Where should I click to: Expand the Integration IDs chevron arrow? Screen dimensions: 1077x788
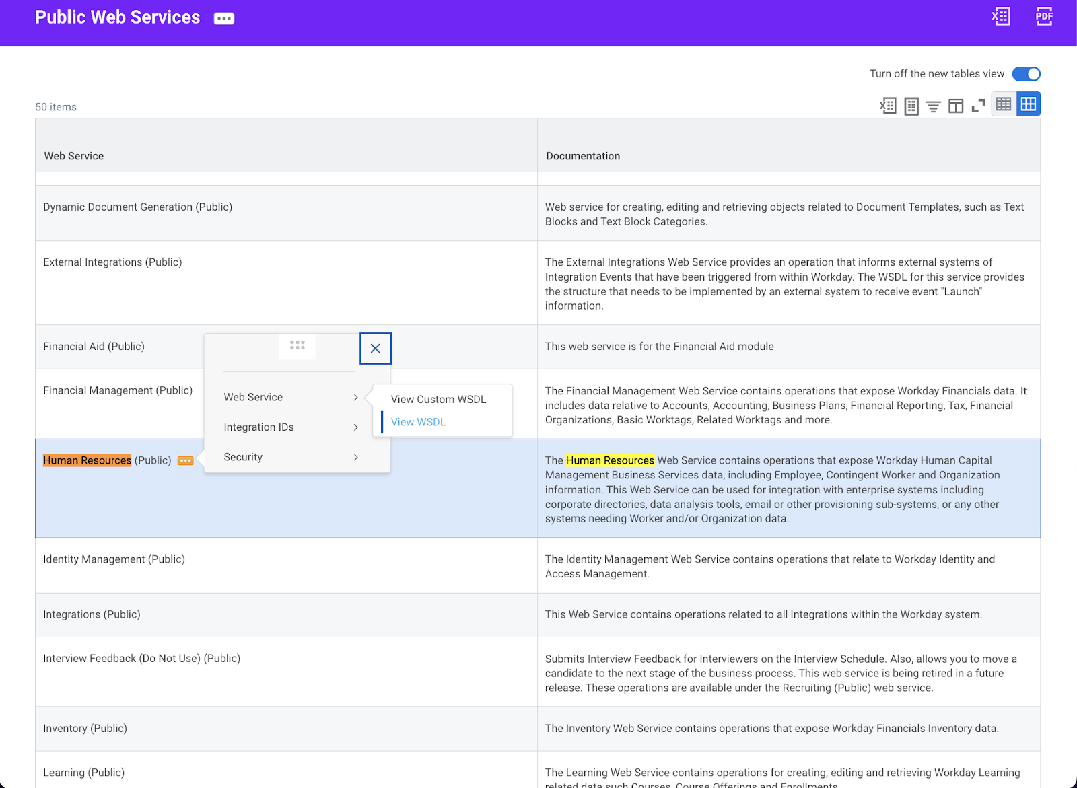[356, 427]
